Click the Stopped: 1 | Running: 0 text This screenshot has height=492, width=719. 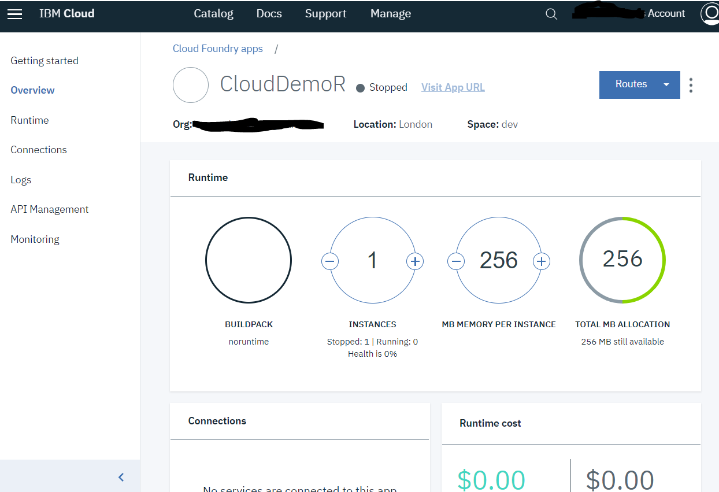372,342
